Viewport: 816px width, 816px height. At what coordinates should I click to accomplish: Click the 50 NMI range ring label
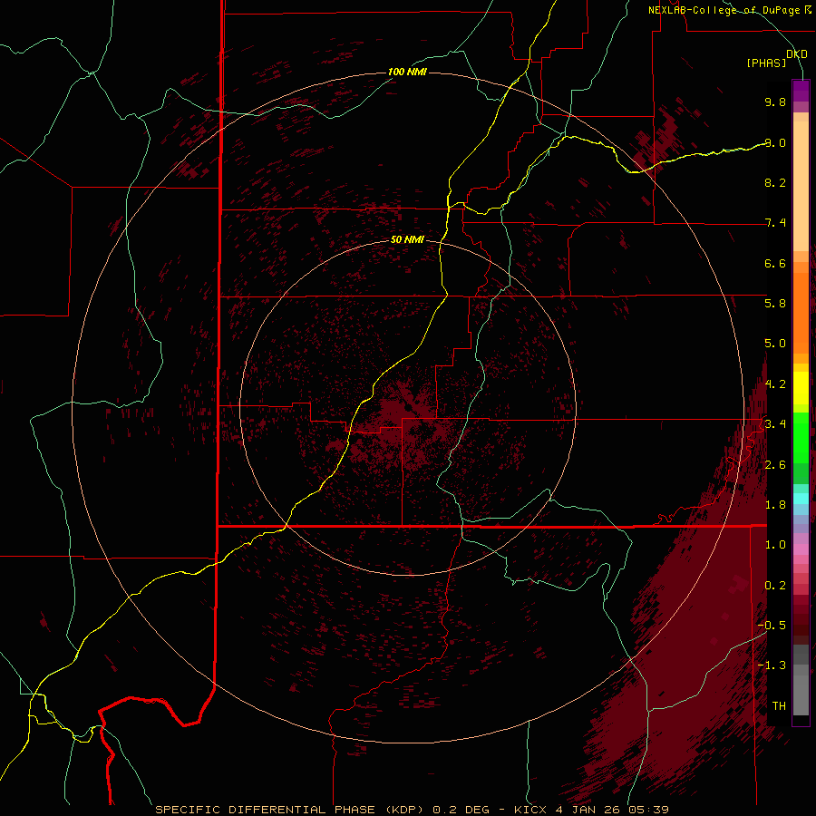[x=407, y=239]
